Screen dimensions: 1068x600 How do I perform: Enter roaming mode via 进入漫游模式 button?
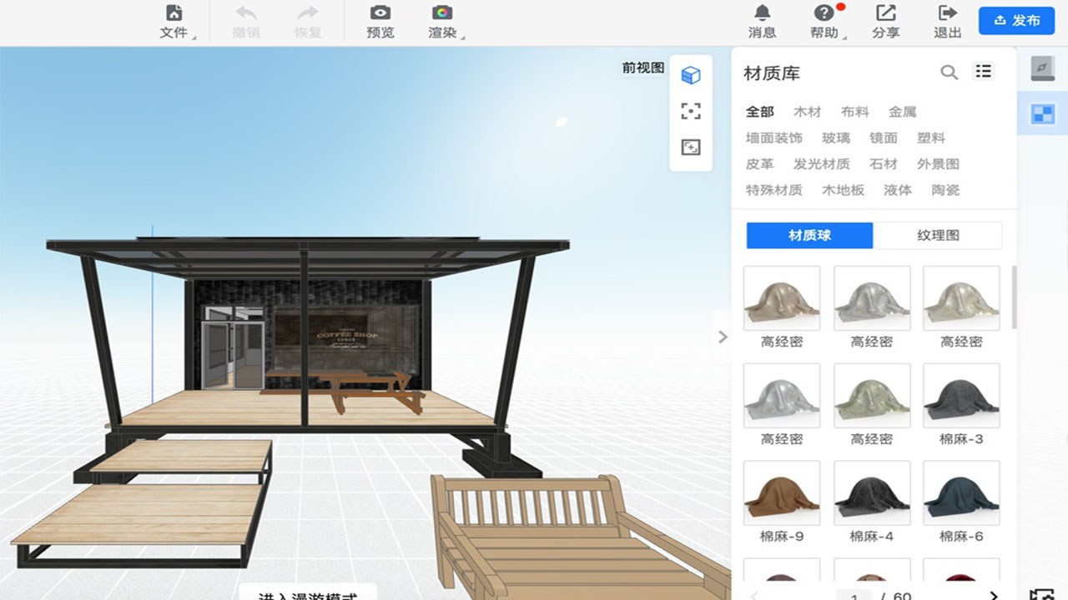point(309,595)
